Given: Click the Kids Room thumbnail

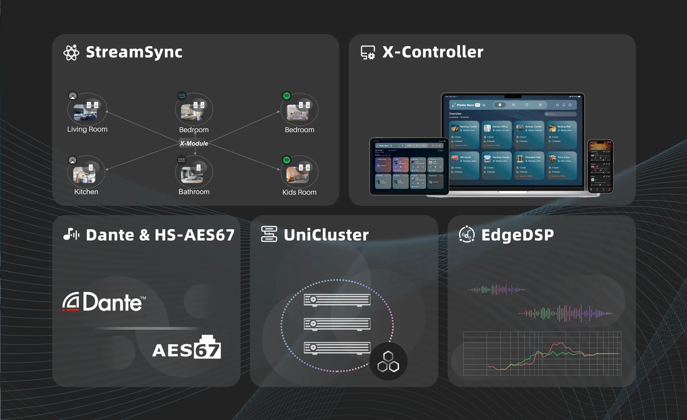Looking at the screenshot, I should click(x=297, y=175).
